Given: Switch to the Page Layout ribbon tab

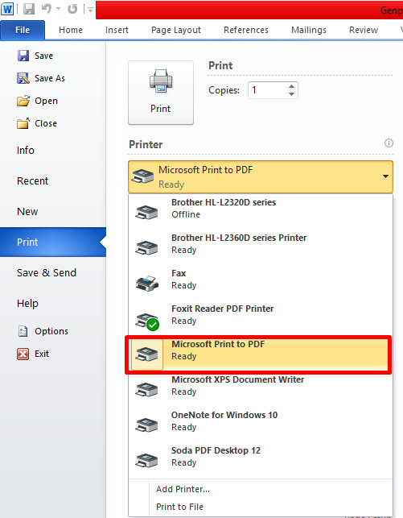Looking at the screenshot, I should (x=176, y=30).
